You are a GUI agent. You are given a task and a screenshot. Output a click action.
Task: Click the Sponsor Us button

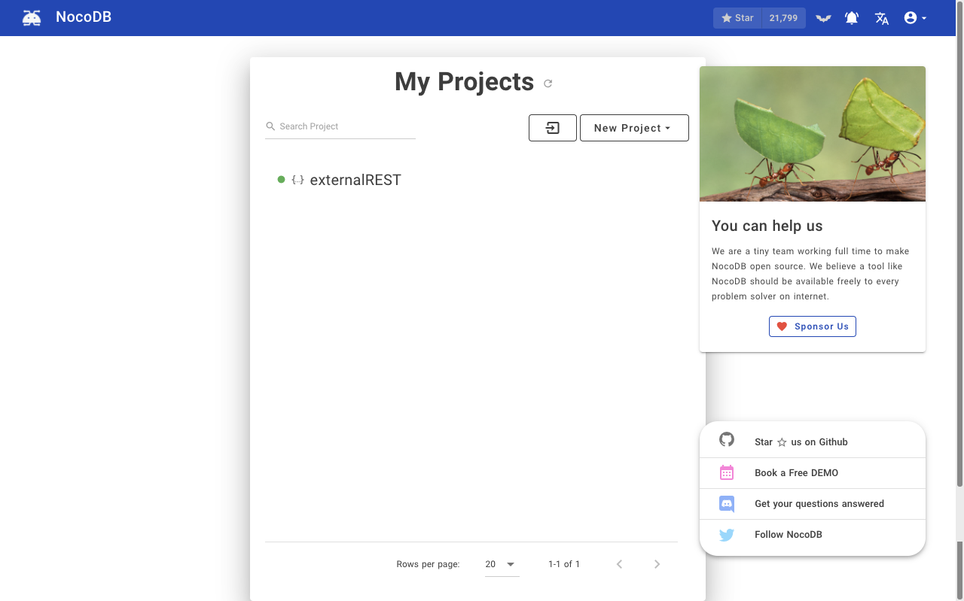(x=813, y=326)
